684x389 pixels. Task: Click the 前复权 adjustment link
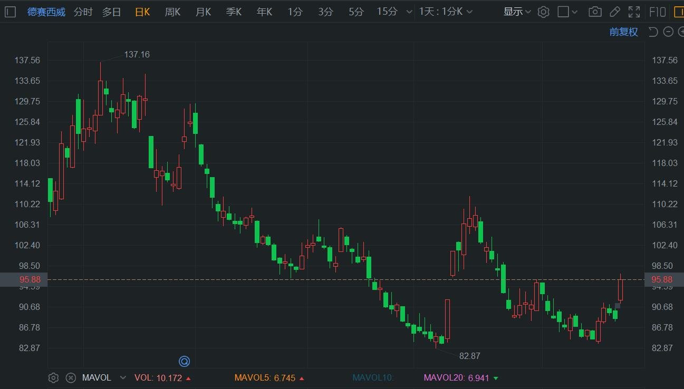click(x=623, y=32)
